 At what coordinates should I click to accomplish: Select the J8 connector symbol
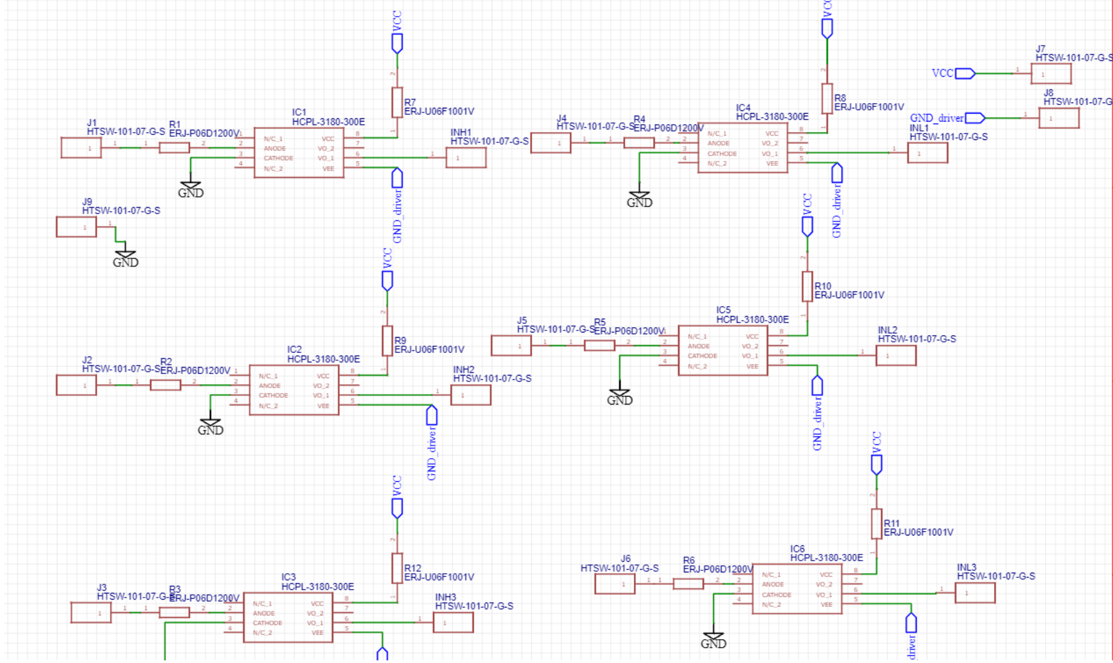tap(1059, 118)
